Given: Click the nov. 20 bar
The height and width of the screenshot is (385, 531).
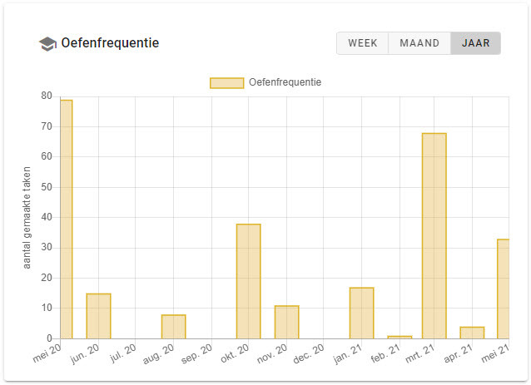Looking at the screenshot, I should (286, 322).
